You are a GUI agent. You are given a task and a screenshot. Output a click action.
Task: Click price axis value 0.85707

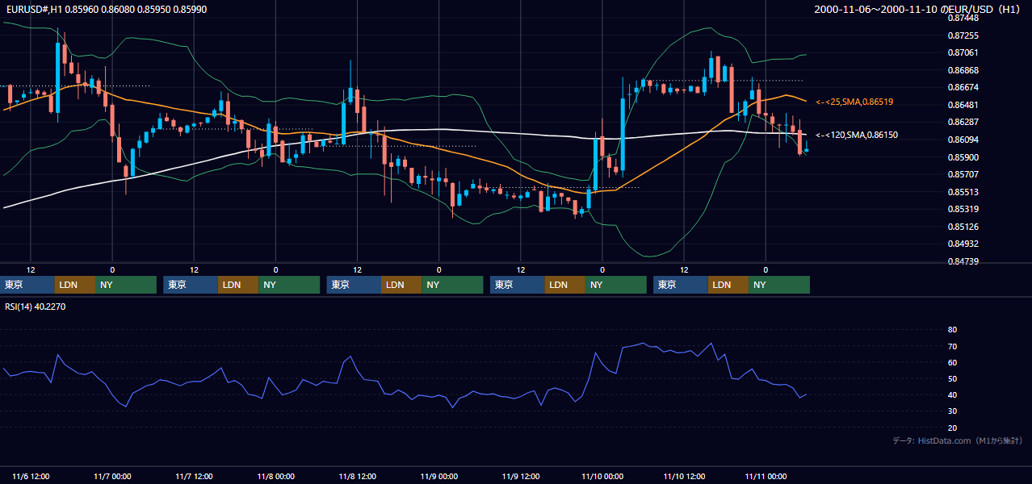962,174
